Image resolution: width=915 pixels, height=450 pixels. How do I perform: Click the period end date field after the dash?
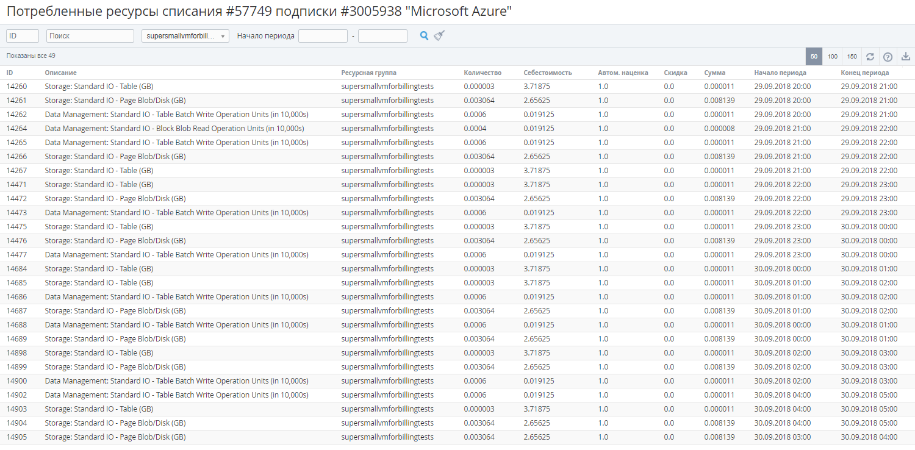coord(382,36)
